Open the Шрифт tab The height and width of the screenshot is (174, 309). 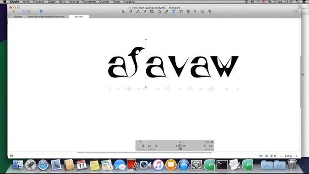pyautogui.click(x=18, y=17)
